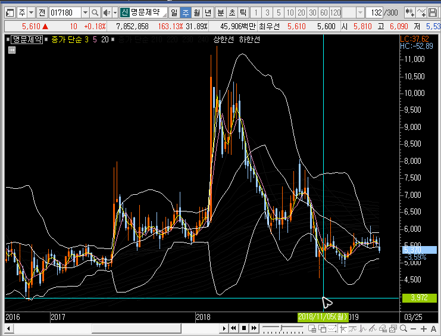
Task: Click the speaker sound icon
Action: click(x=107, y=13)
